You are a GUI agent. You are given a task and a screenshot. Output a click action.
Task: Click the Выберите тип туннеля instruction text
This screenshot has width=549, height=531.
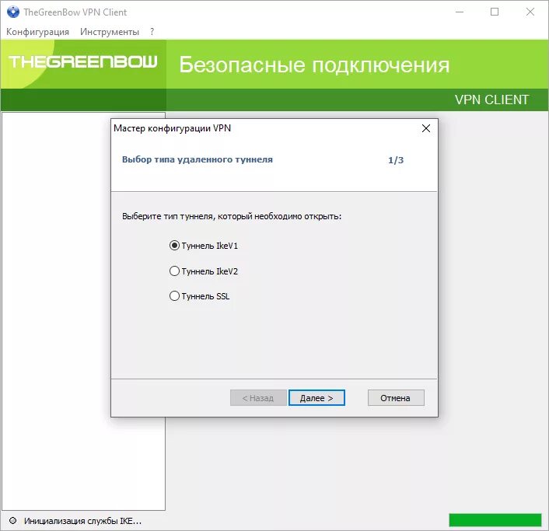(x=232, y=216)
